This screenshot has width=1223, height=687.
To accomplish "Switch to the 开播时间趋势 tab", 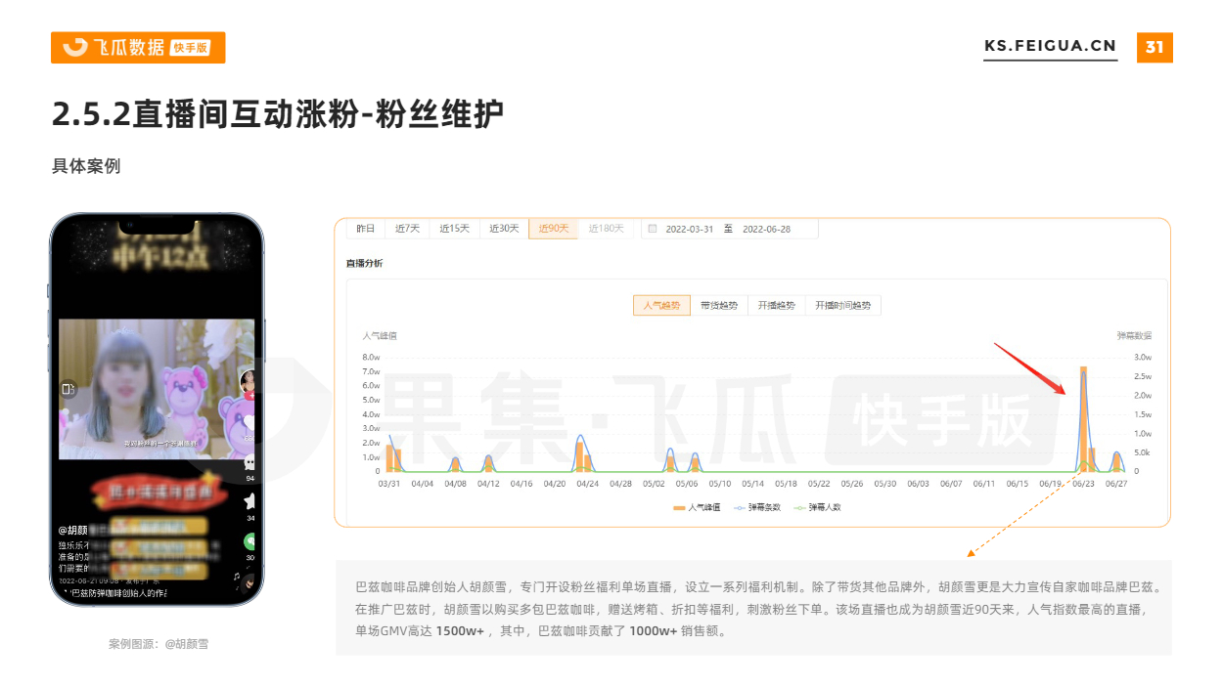I will click(842, 306).
